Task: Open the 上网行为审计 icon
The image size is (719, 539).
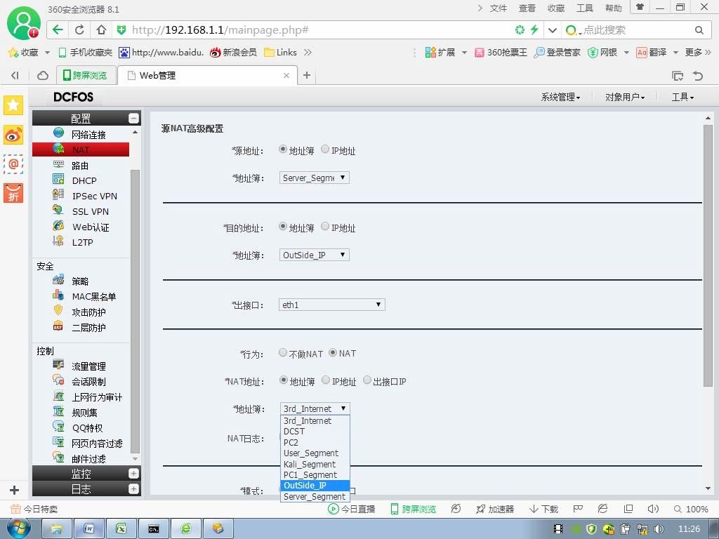Action: (x=58, y=396)
